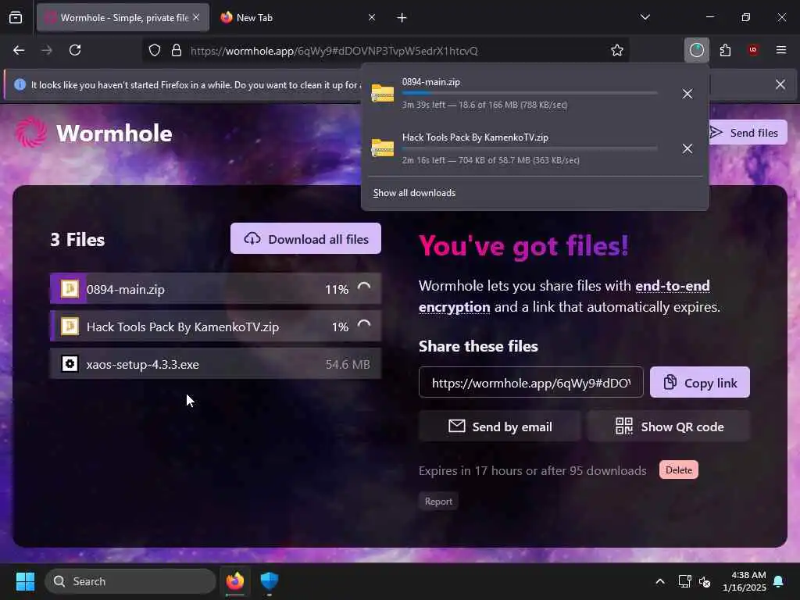This screenshot has height=600, width=800.
Task: Click the Wormhole site title
Action: [114, 133]
